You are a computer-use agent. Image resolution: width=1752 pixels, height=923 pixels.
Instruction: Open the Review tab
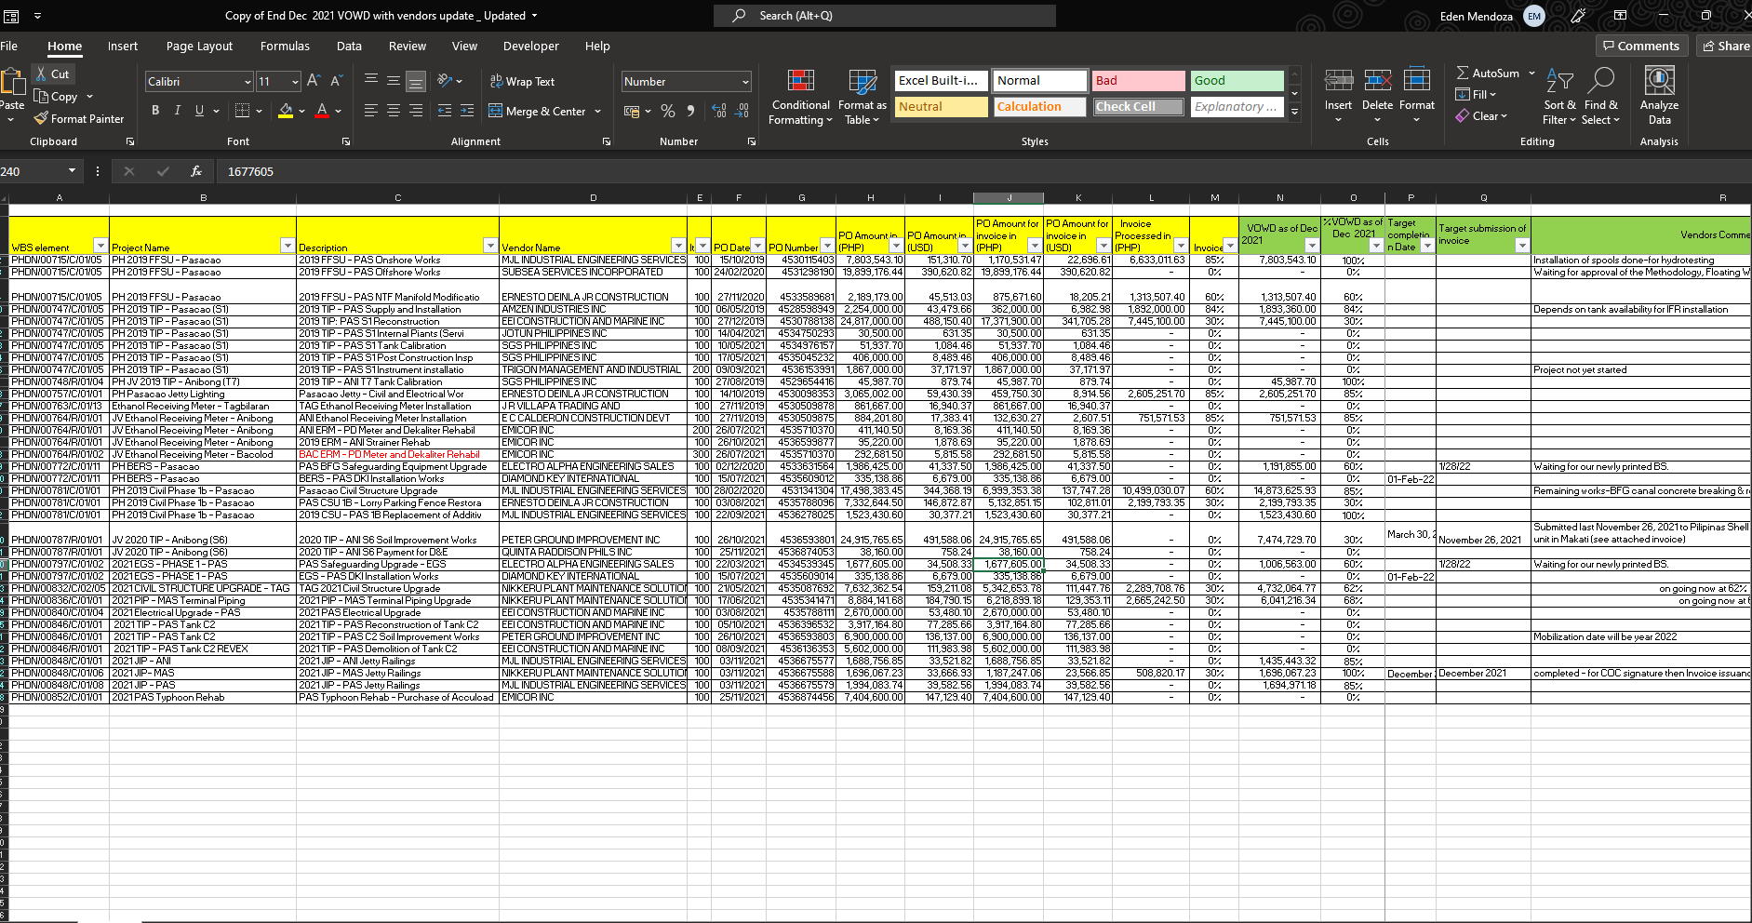point(408,46)
